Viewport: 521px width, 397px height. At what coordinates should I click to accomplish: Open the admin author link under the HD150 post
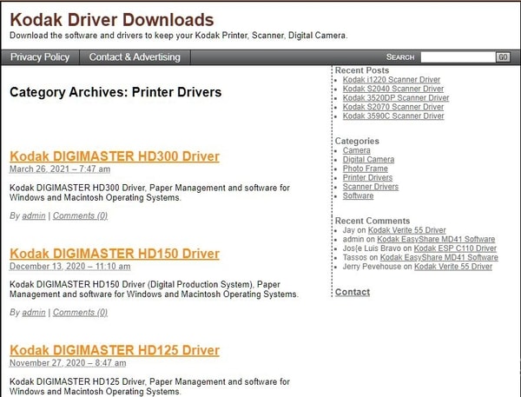pyautogui.click(x=34, y=313)
